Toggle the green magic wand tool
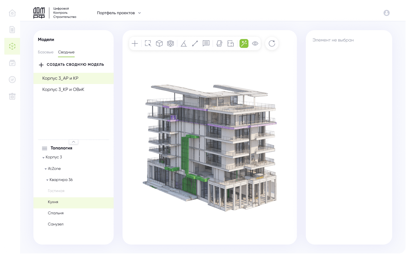 [x=244, y=43]
